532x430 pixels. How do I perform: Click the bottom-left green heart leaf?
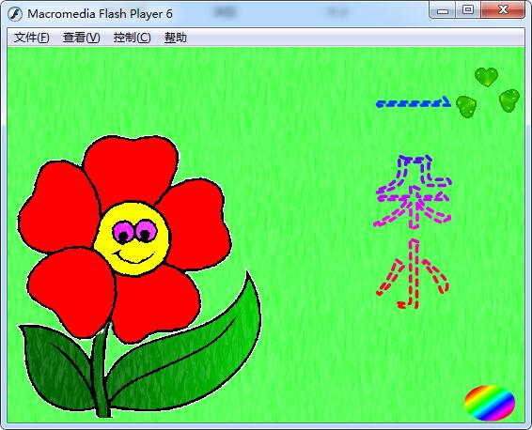point(466,106)
